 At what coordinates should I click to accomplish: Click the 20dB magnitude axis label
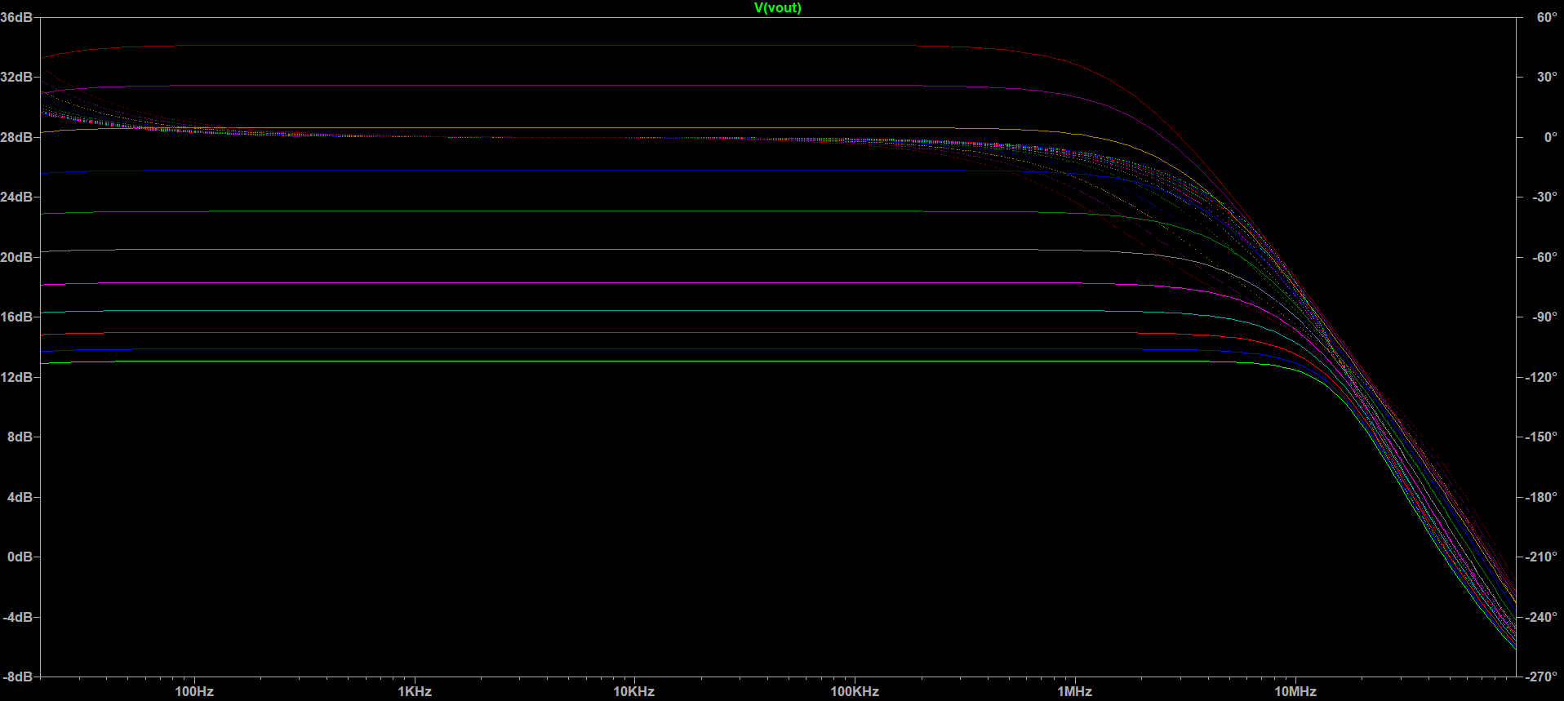click(x=16, y=257)
